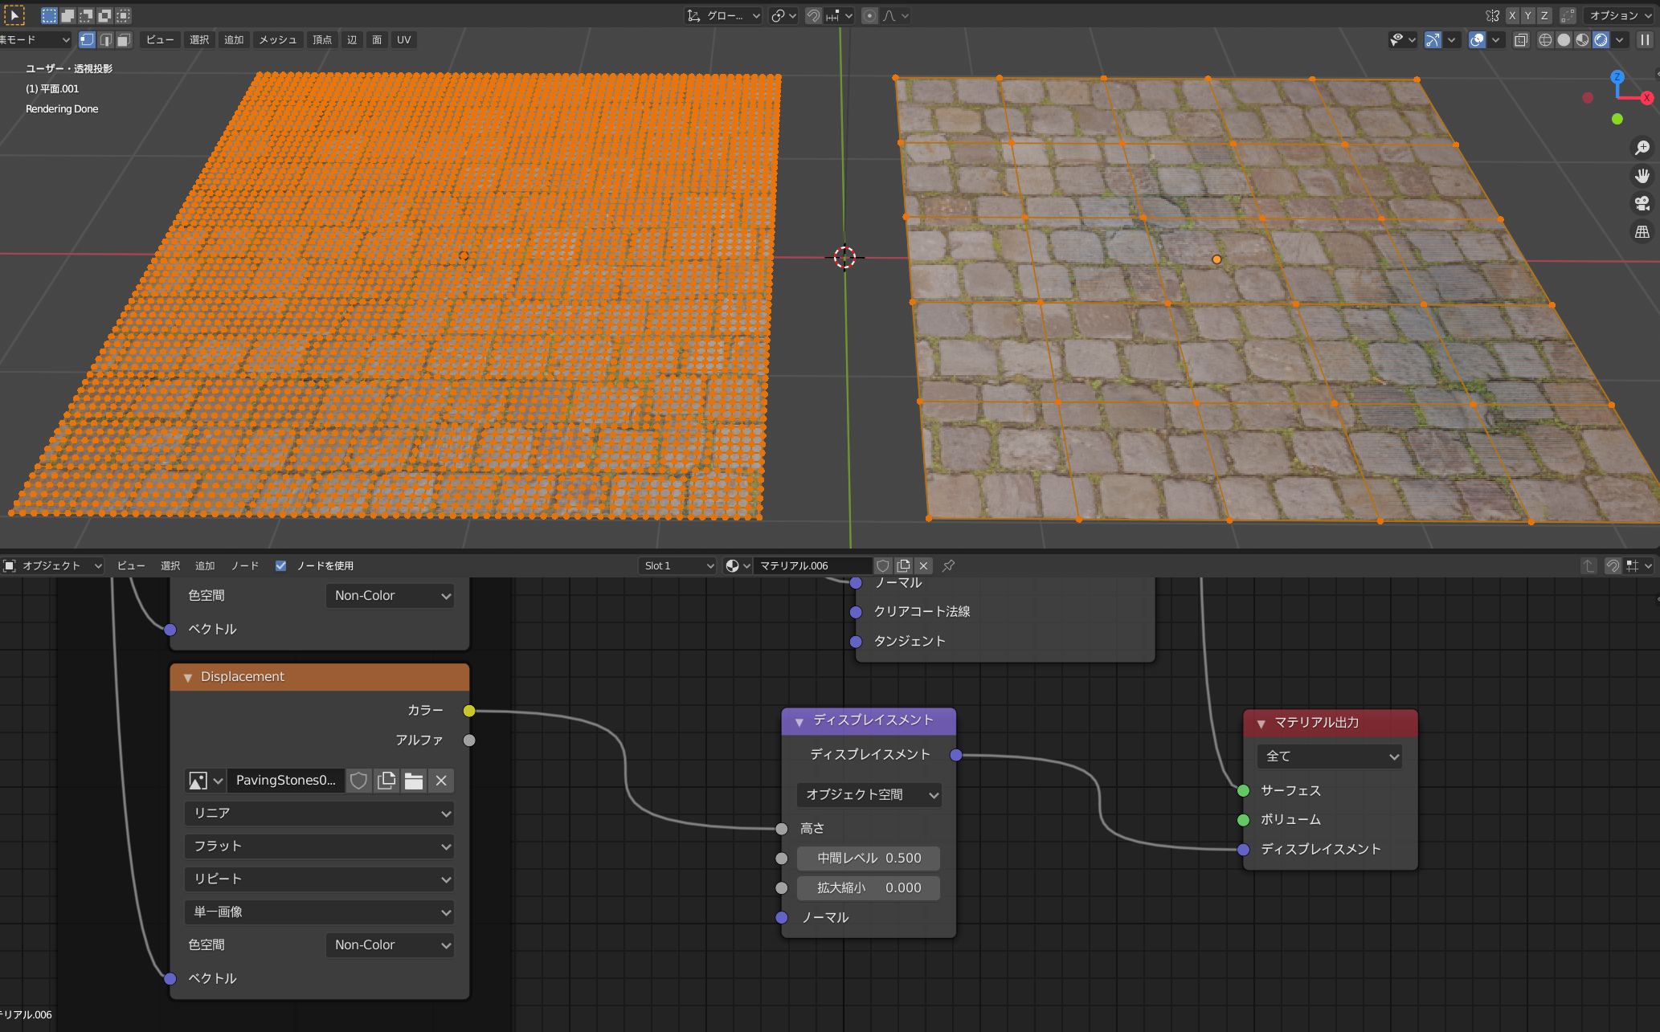Toggle viewport overlays button

1477,39
